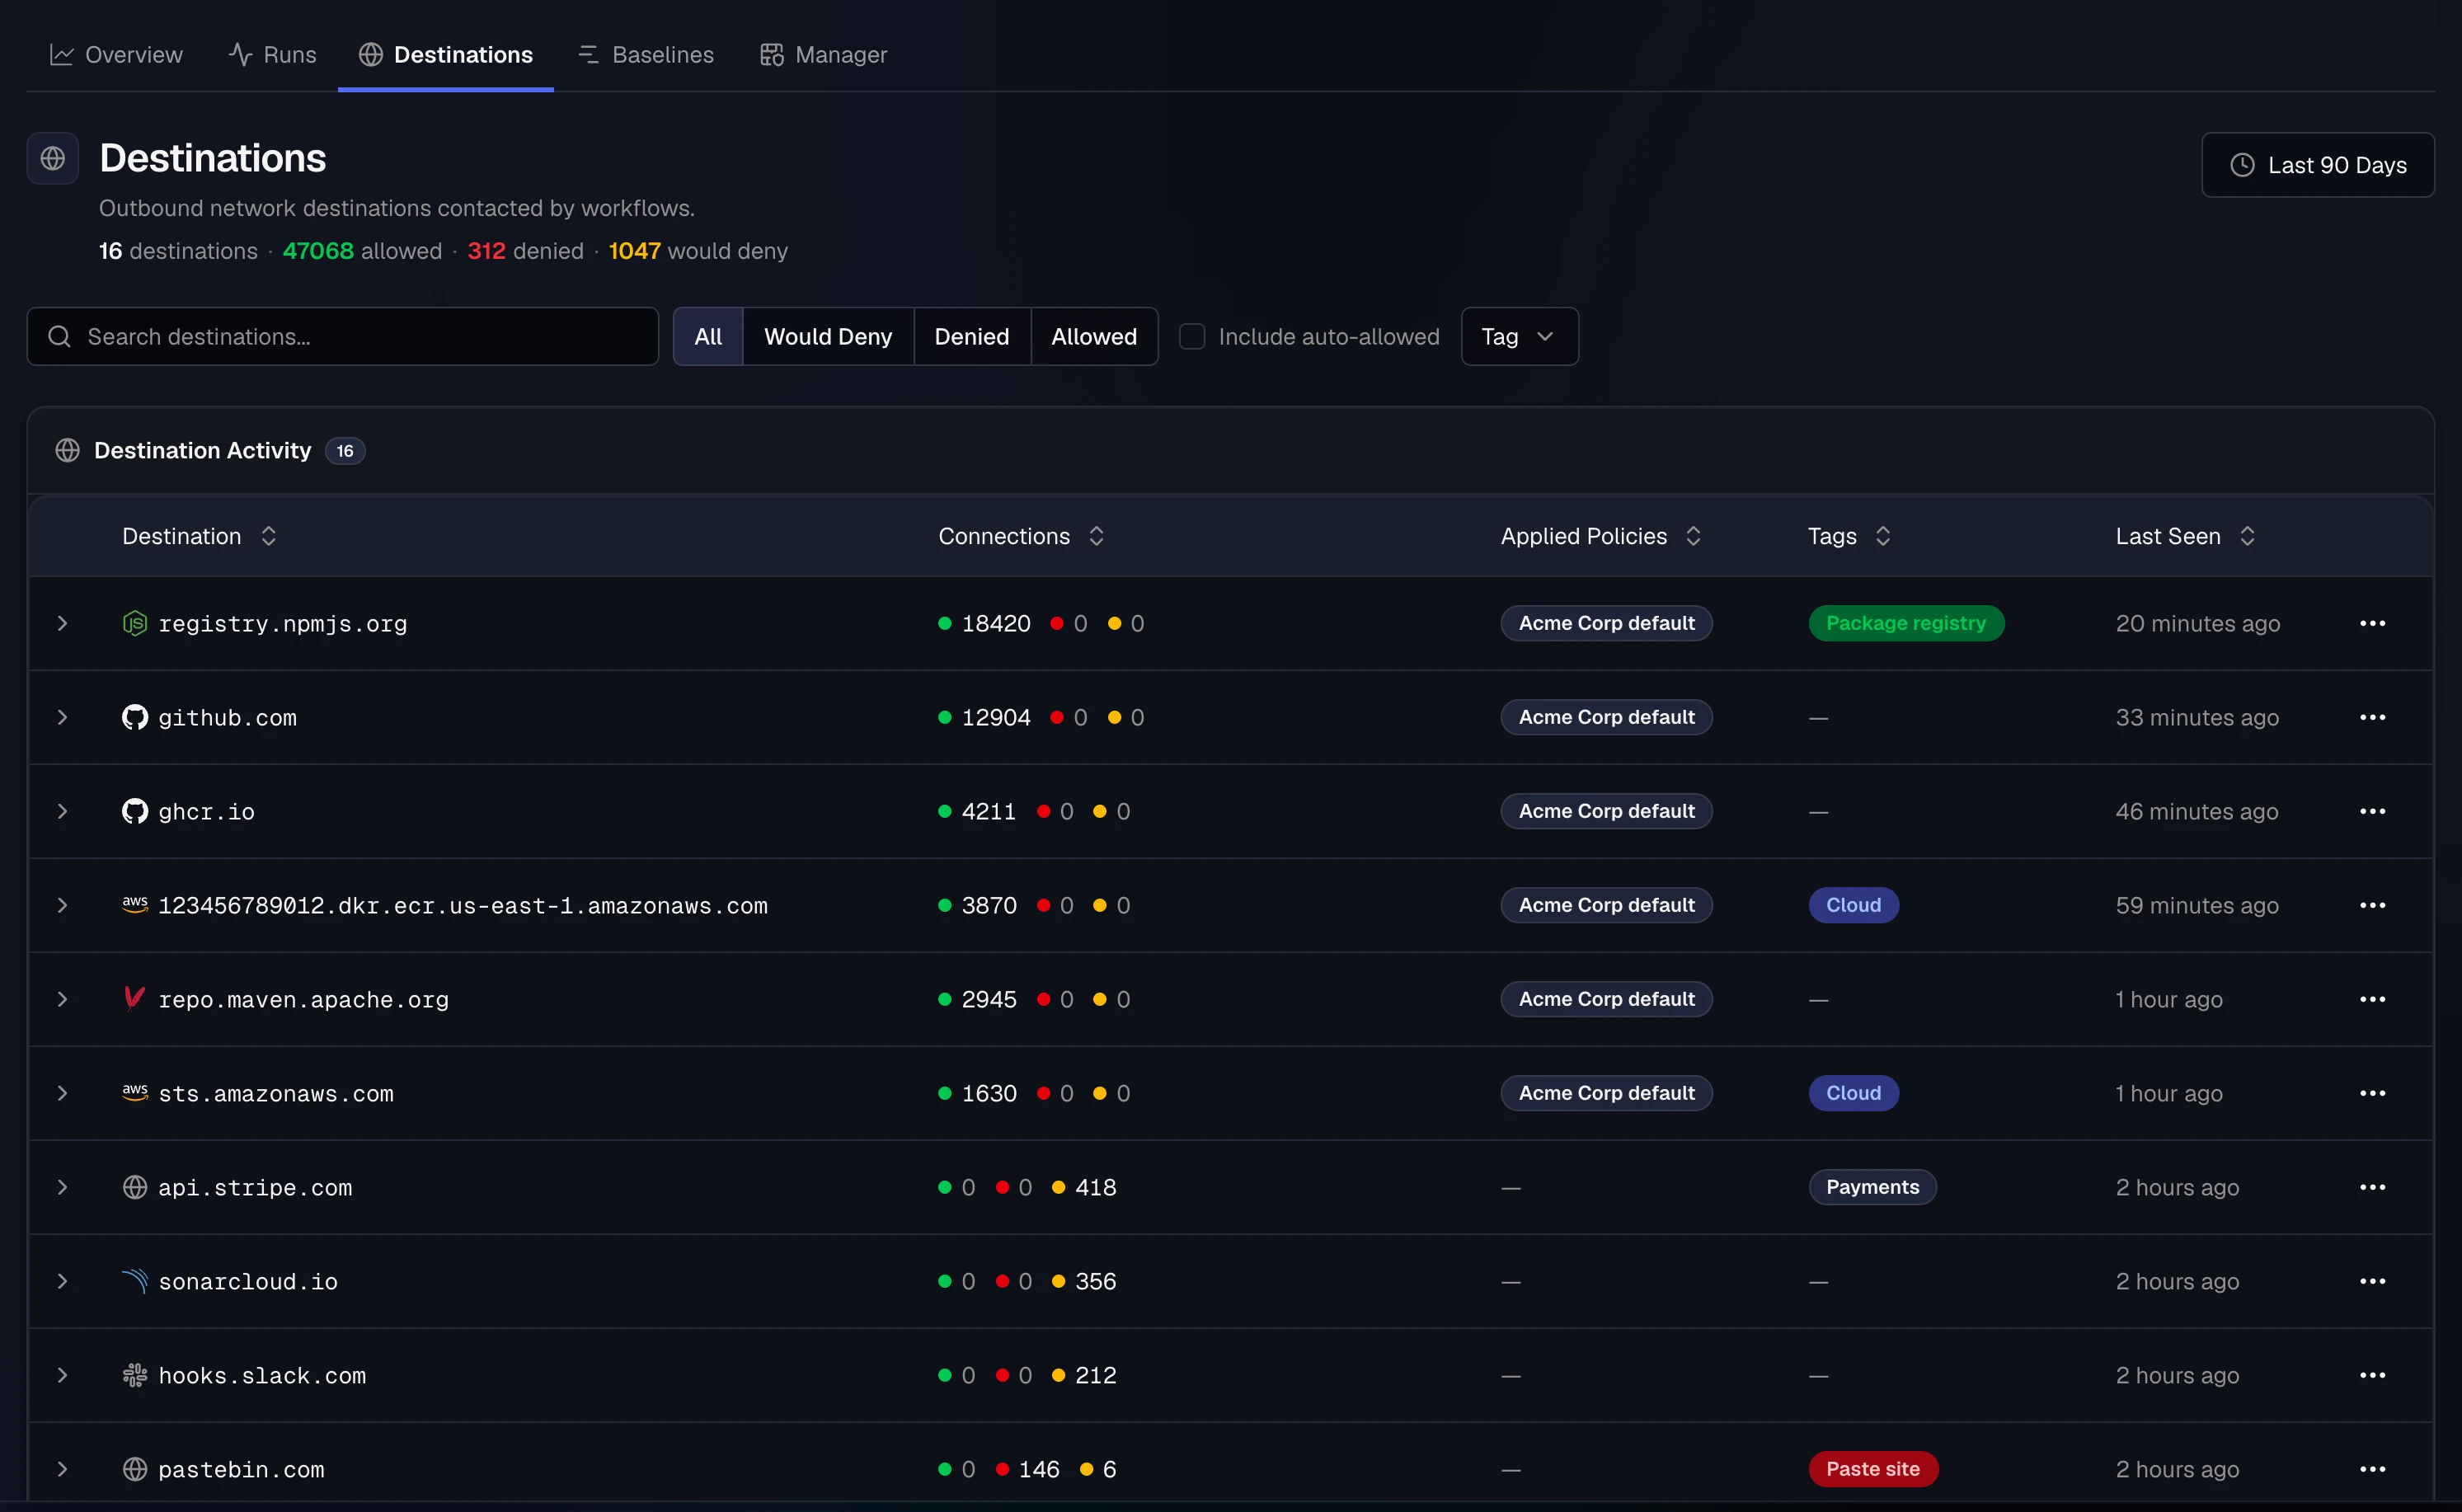Image resolution: width=2462 pixels, height=1512 pixels.
Task: Click the Maven icon beside repo.maven.apache.org
Action: coord(135,998)
